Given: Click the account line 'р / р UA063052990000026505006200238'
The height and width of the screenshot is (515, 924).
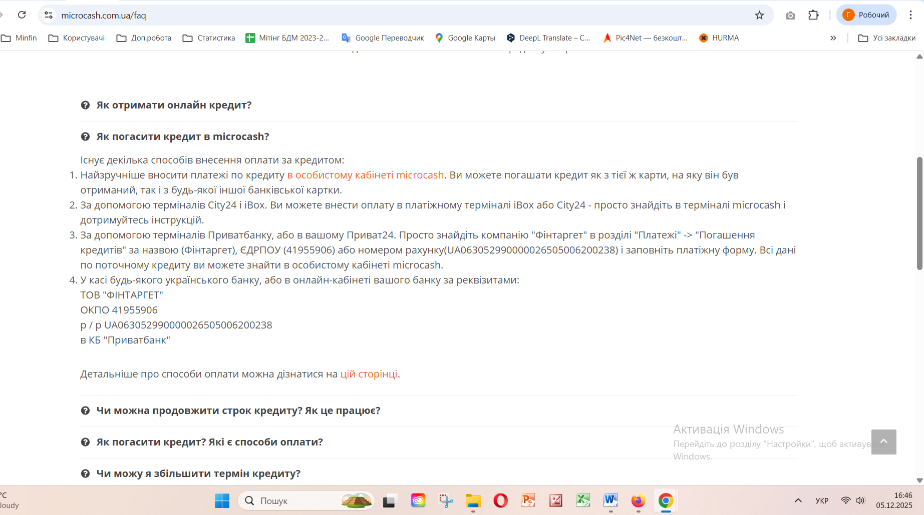Looking at the screenshot, I should [176, 325].
